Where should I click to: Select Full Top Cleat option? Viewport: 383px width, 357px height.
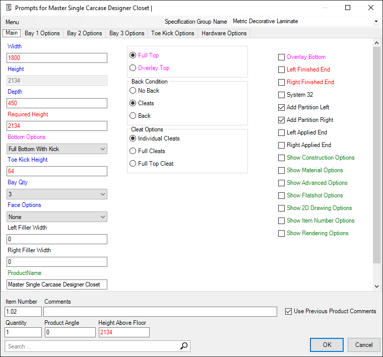click(133, 164)
